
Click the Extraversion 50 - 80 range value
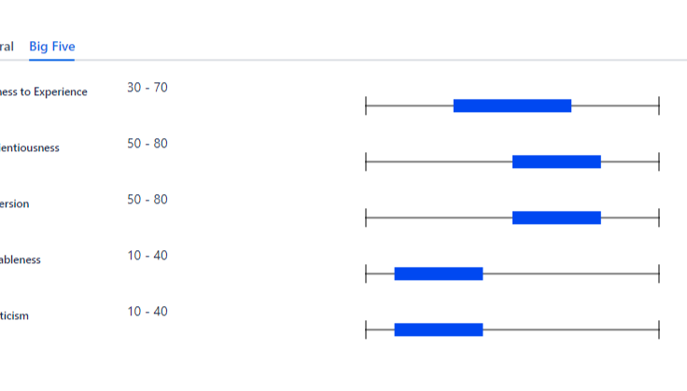coord(147,200)
